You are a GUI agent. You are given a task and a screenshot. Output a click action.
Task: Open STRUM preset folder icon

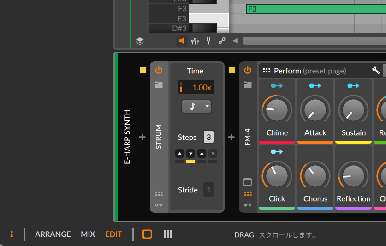[x=159, y=84]
